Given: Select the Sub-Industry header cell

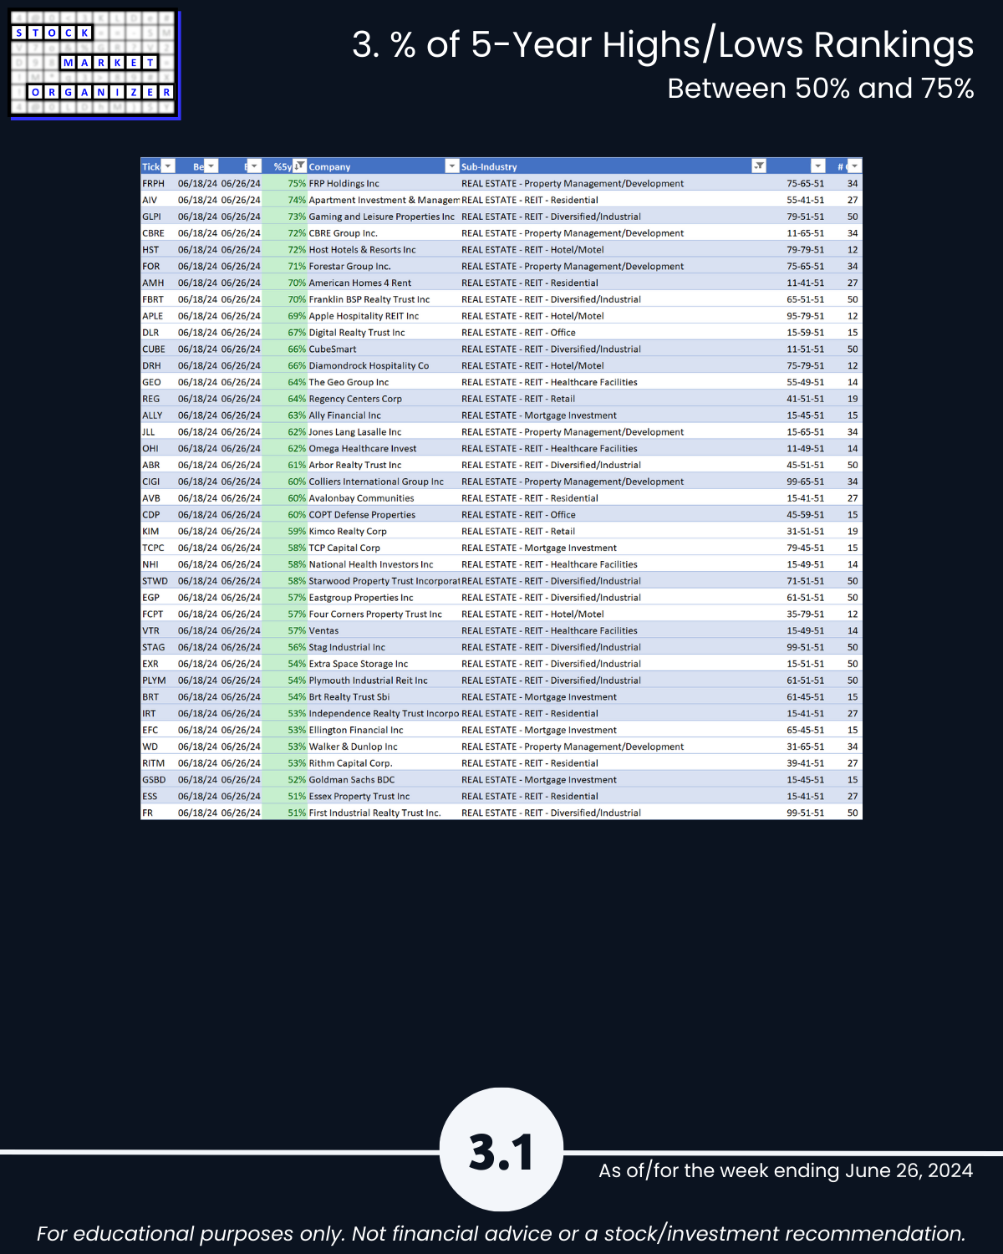Looking at the screenshot, I should click(613, 166).
